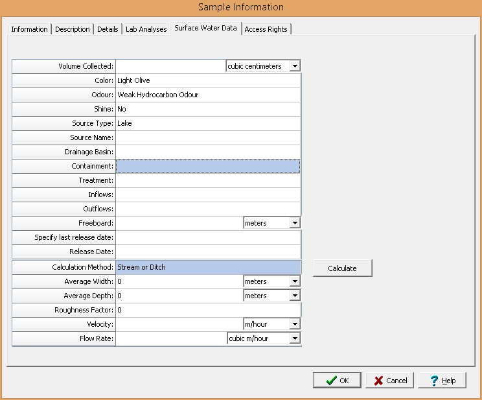Expand the Average Width units dropdown

[x=295, y=281]
